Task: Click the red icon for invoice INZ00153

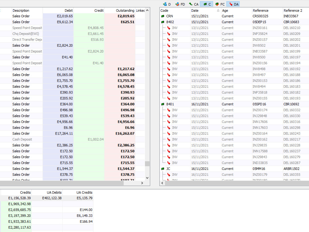Action: click(169, 81)
